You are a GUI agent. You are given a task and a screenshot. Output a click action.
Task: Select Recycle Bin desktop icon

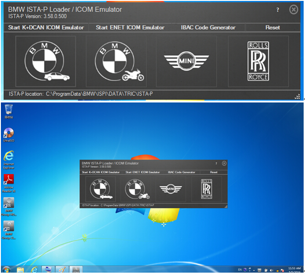click(9, 112)
